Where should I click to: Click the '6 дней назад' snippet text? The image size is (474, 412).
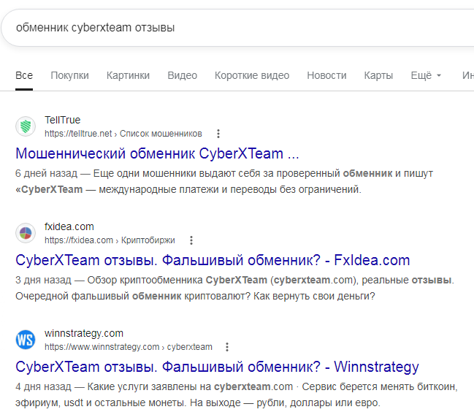pyautogui.click(x=46, y=174)
